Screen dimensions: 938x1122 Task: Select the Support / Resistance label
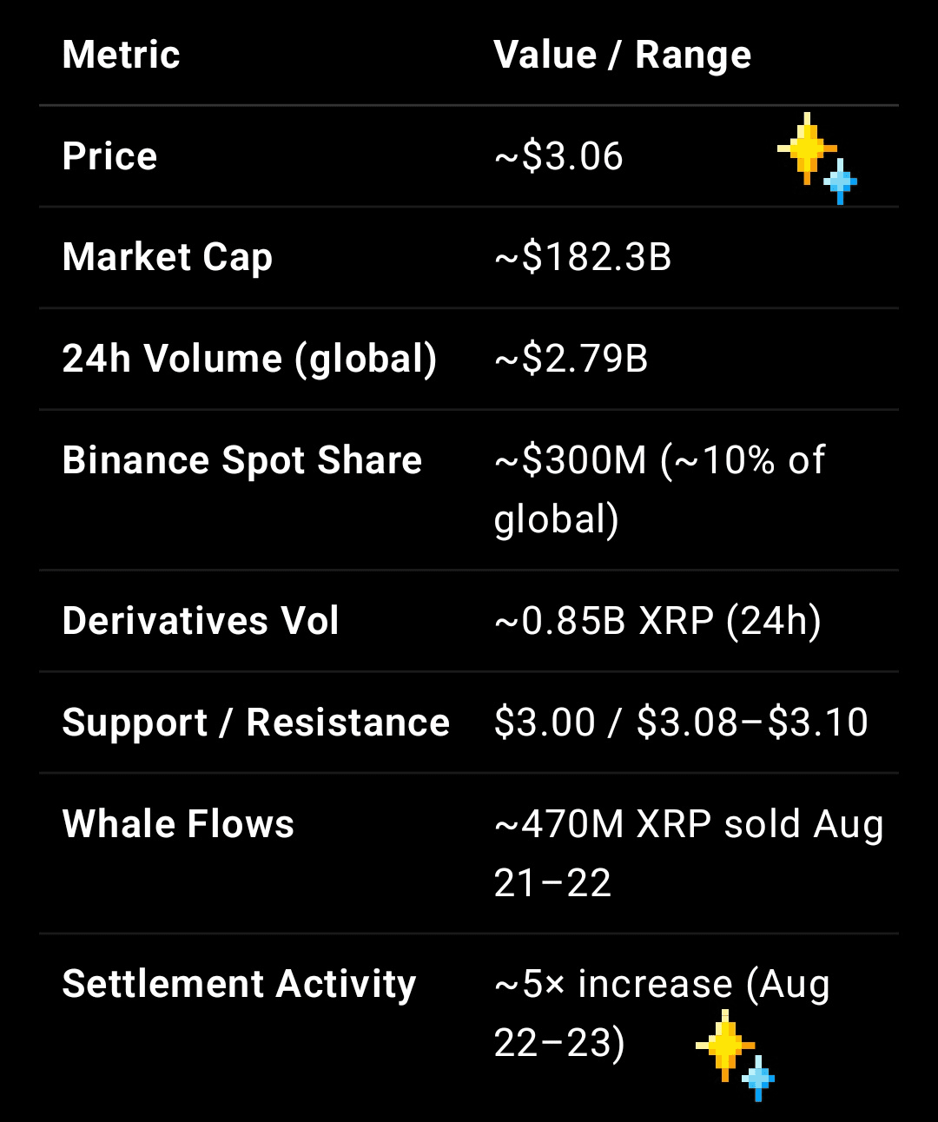click(x=256, y=723)
